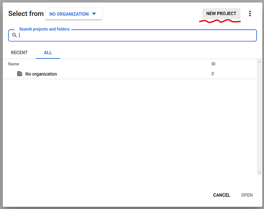Viewport: 264px width, 209px height.
Task: Focus the Search projects and folders field
Action: 134,36
